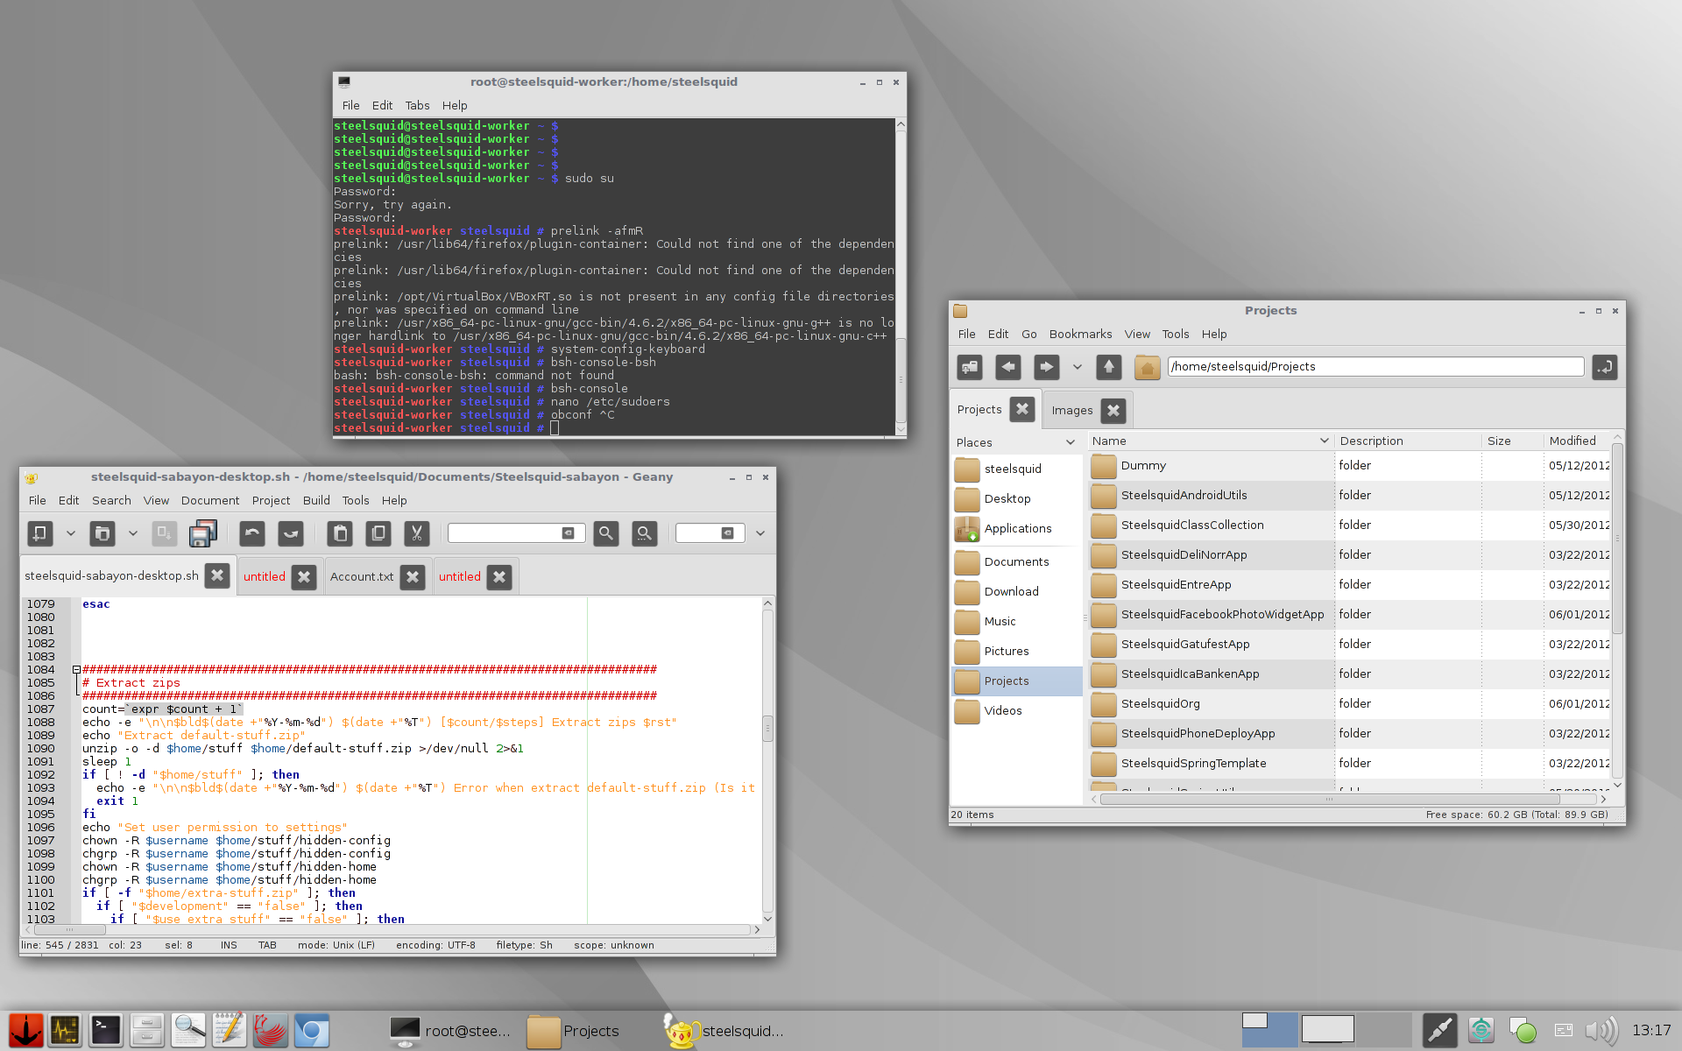
Task: Click the volume speaker tray icon
Action: tap(1602, 1031)
